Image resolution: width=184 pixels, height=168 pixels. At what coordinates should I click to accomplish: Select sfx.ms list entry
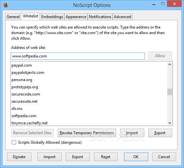[89, 109]
